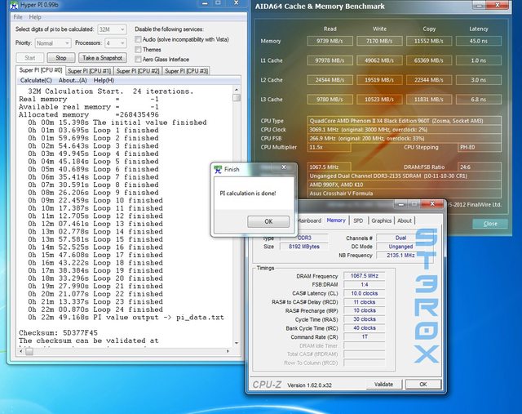Screen dimensions: 522x414
Task: Click OK in the Finish dialog
Action: point(268,221)
